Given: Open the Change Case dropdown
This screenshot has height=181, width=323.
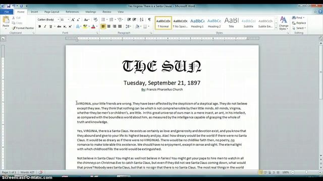Looking at the screenshot, I should 86,20.
